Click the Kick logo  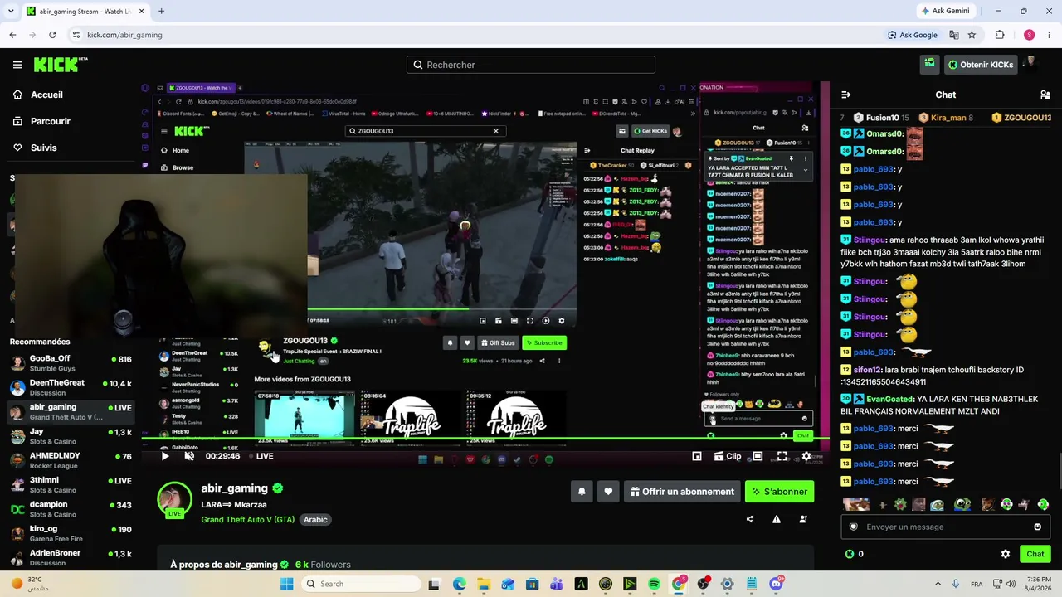pos(61,65)
